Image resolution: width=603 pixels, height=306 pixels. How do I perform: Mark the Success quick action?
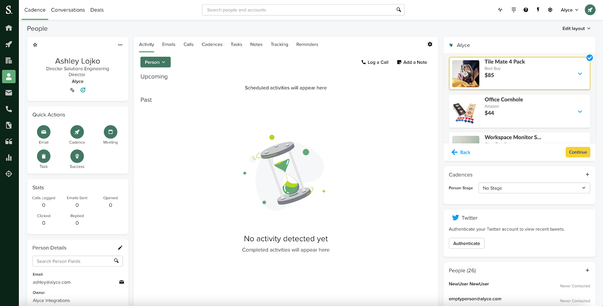(x=77, y=156)
